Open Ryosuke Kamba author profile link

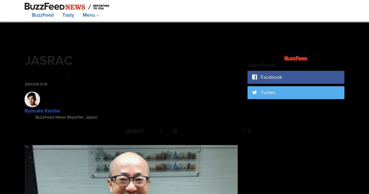coord(42,111)
